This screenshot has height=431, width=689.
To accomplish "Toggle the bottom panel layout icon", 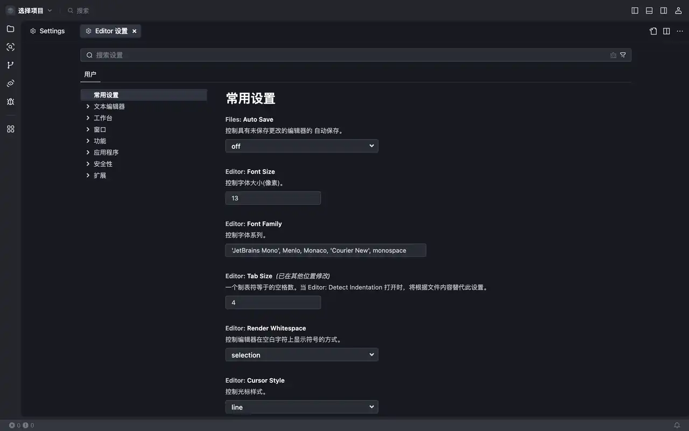I will coord(649,10).
